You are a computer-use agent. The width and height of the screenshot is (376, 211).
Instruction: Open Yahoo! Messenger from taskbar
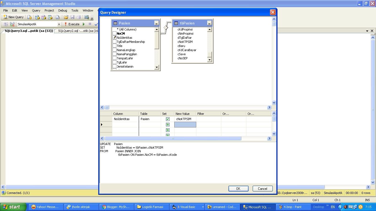click(45, 207)
